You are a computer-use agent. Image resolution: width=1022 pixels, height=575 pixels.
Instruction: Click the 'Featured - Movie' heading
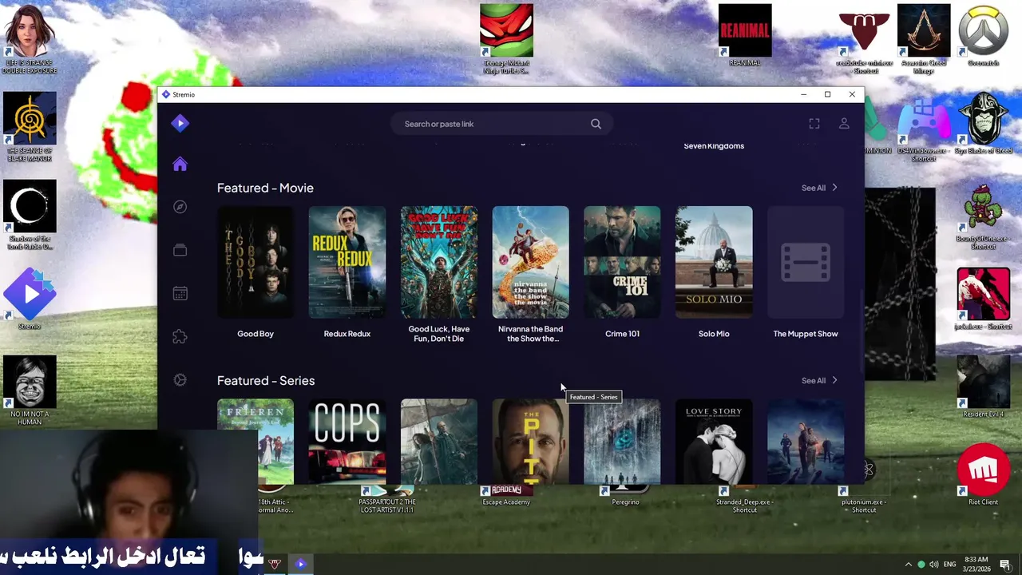(265, 188)
